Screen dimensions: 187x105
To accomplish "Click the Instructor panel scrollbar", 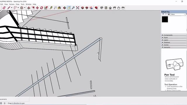I will pyautogui.click(x=186, y=70).
